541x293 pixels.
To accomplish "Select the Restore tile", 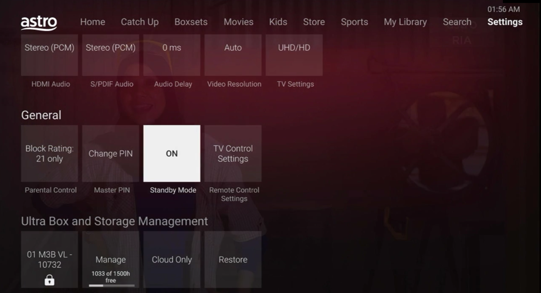I will [233, 259].
